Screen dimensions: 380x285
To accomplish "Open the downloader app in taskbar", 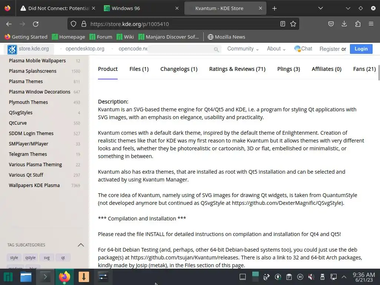I will pyautogui.click(x=84, y=277).
